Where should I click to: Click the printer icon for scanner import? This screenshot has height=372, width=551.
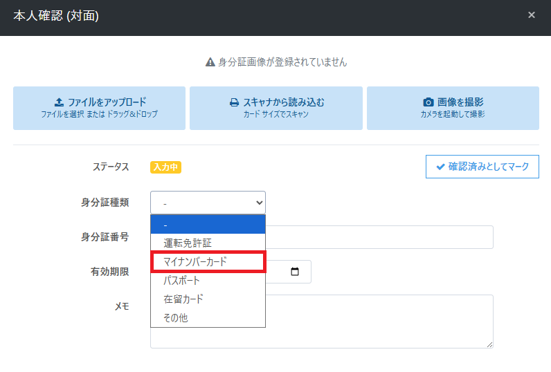tap(234, 102)
